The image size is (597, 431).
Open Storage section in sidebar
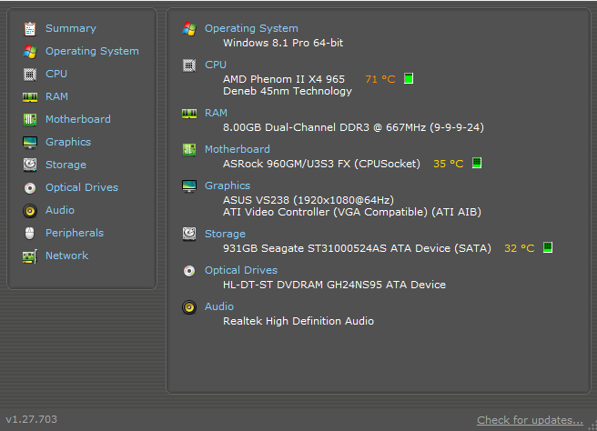[x=66, y=165]
